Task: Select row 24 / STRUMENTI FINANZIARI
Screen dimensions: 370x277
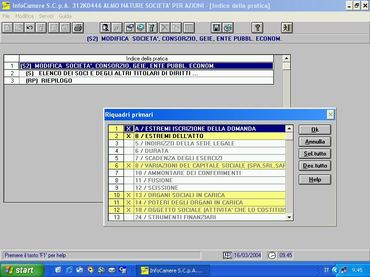Action: pos(210,217)
